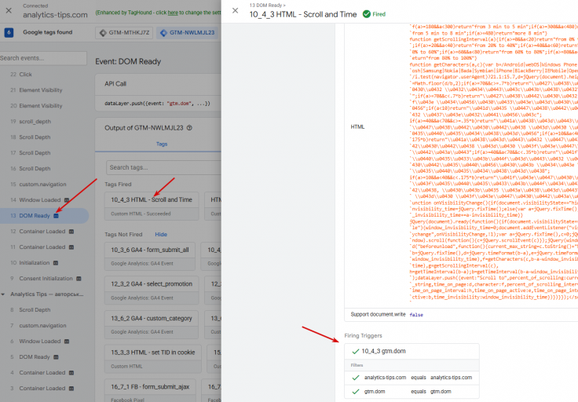Image resolution: width=578 pixels, height=402 pixels.
Task: Switch to the Tags tab
Action: (x=162, y=144)
